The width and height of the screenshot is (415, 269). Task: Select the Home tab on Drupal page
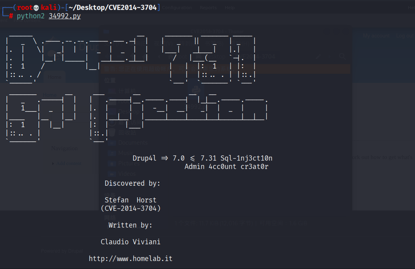(x=55, y=77)
